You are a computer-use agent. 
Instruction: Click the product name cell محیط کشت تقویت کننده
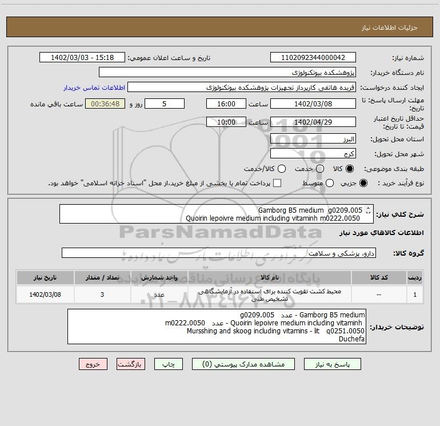click(x=269, y=295)
